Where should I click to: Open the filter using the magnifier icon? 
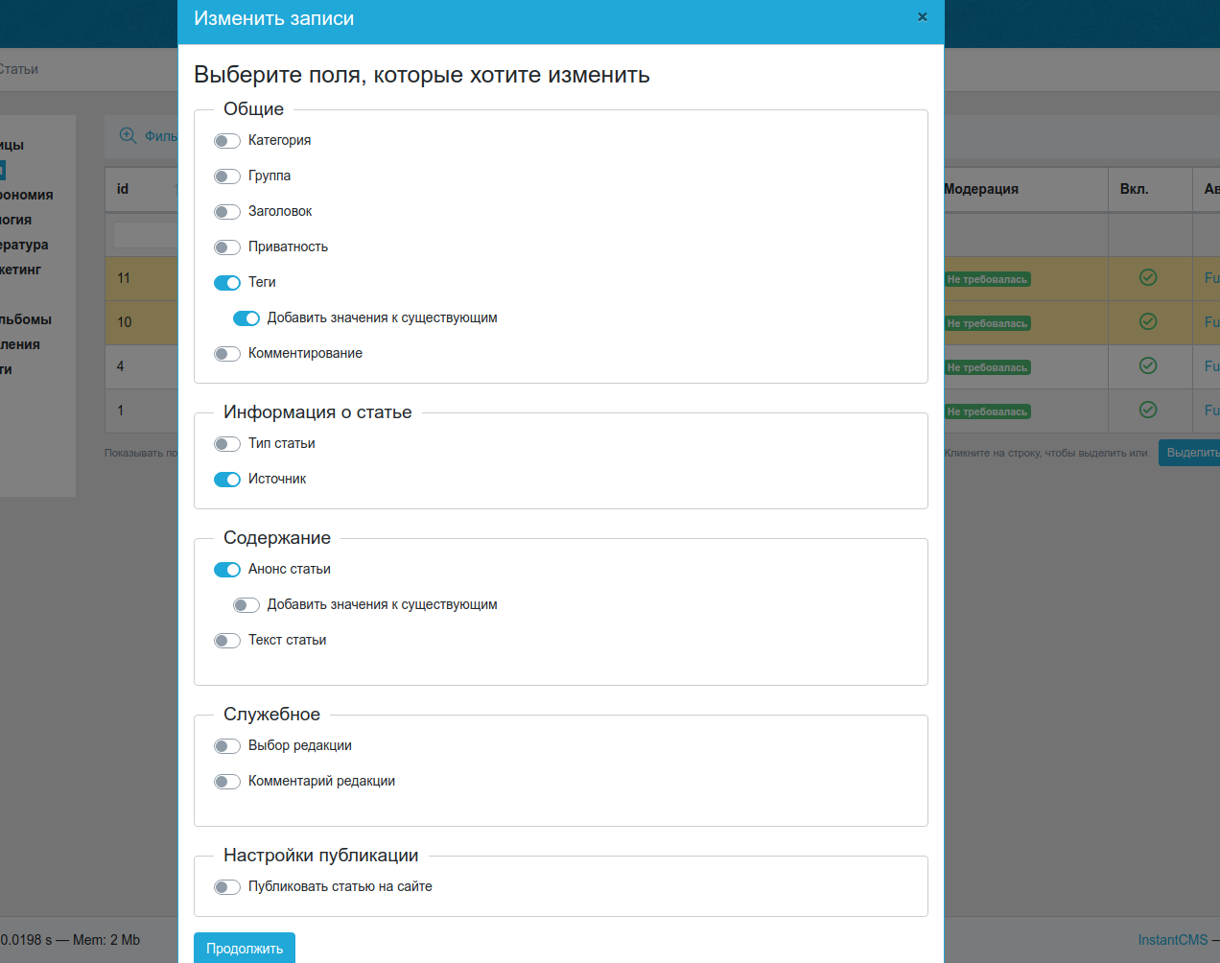click(128, 135)
